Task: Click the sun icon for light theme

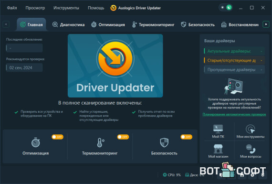Action: tap(222, 8)
